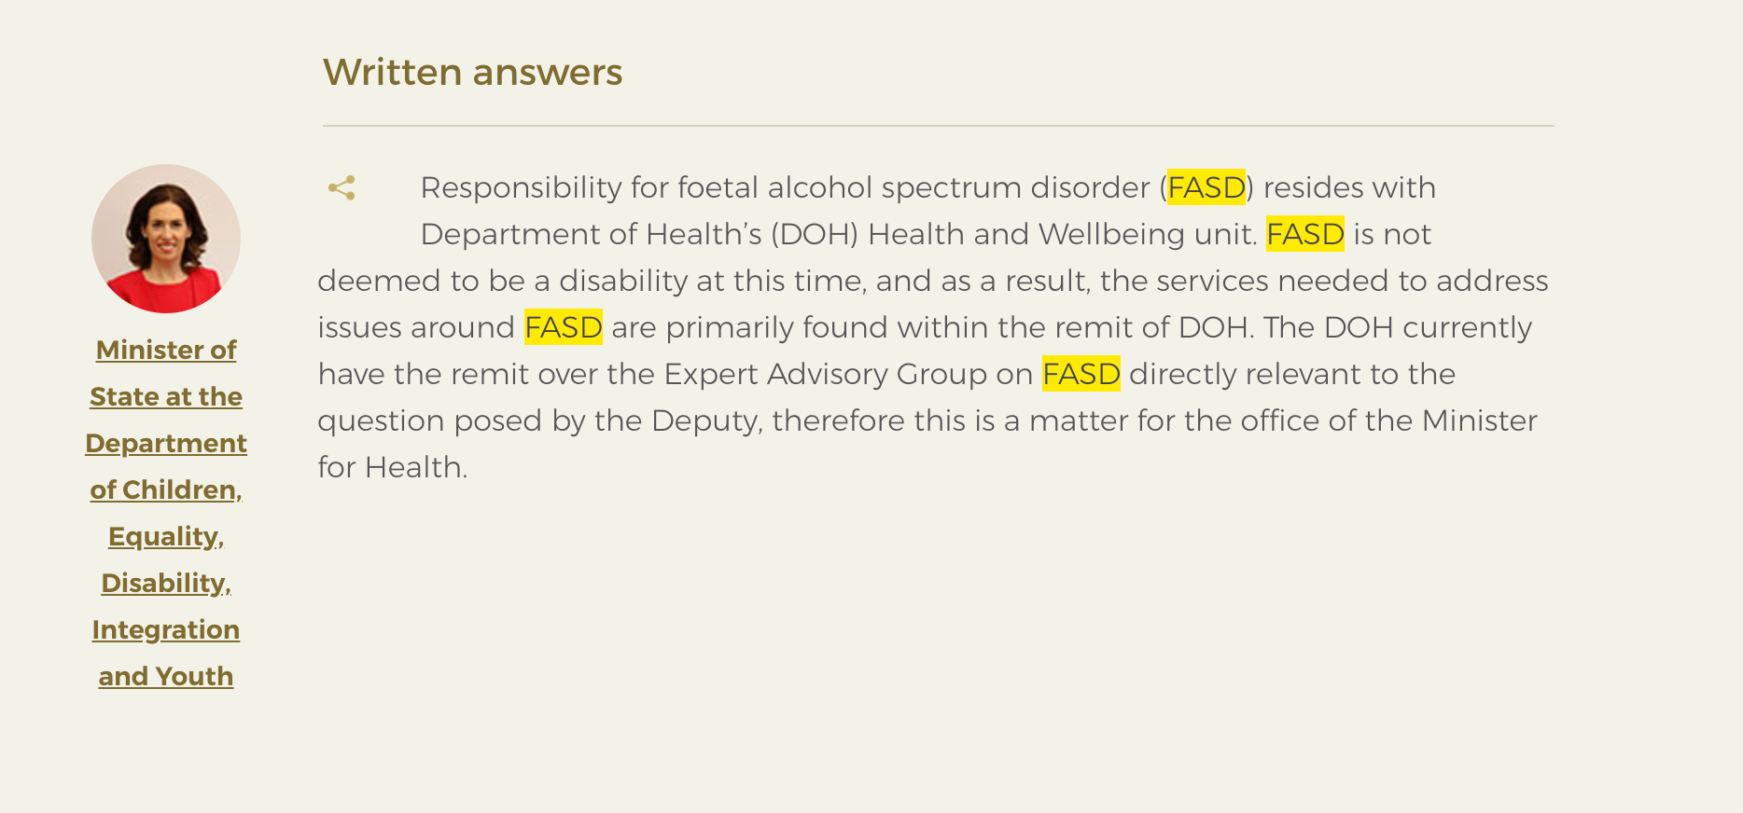Viewport: 1743px width, 813px height.
Task: Click the "Minister of" link line
Action: [x=166, y=350]
